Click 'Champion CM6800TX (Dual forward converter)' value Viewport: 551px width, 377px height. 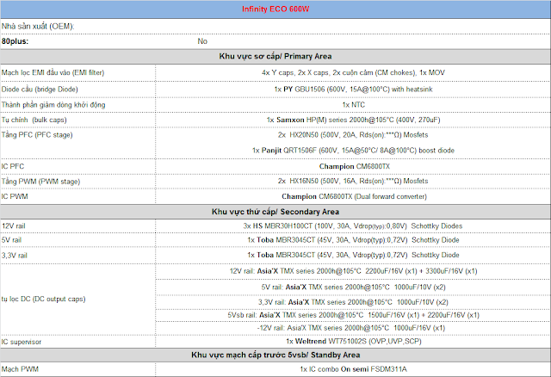[x=354, y=196]
